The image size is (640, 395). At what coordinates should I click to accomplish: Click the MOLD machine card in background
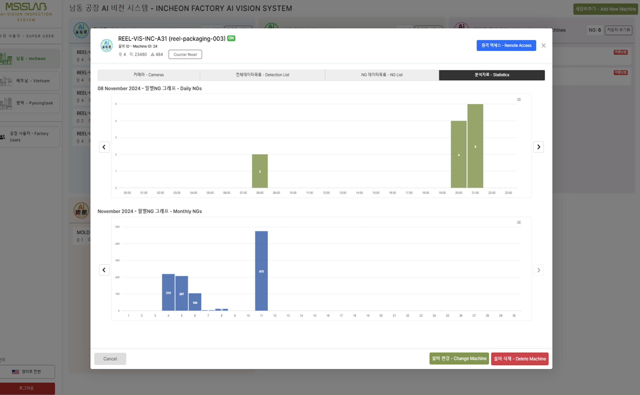pos(82,236)
